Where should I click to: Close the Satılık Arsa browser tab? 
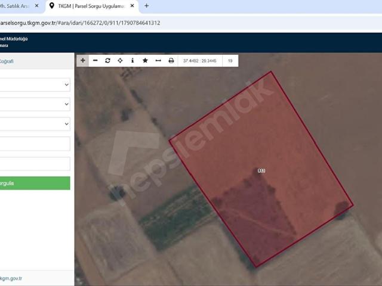pyautogui.click(x=37, y=5)
